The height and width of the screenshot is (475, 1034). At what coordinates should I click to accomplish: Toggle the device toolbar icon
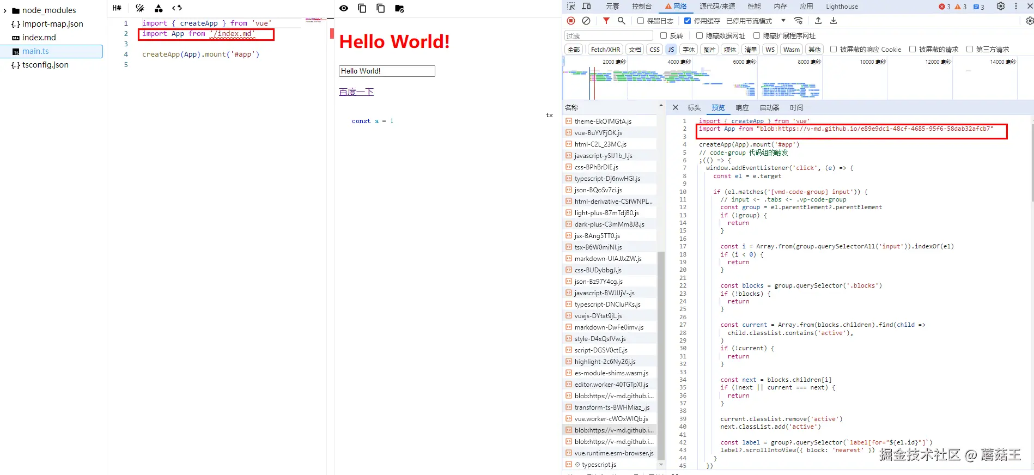coord(587,7)
